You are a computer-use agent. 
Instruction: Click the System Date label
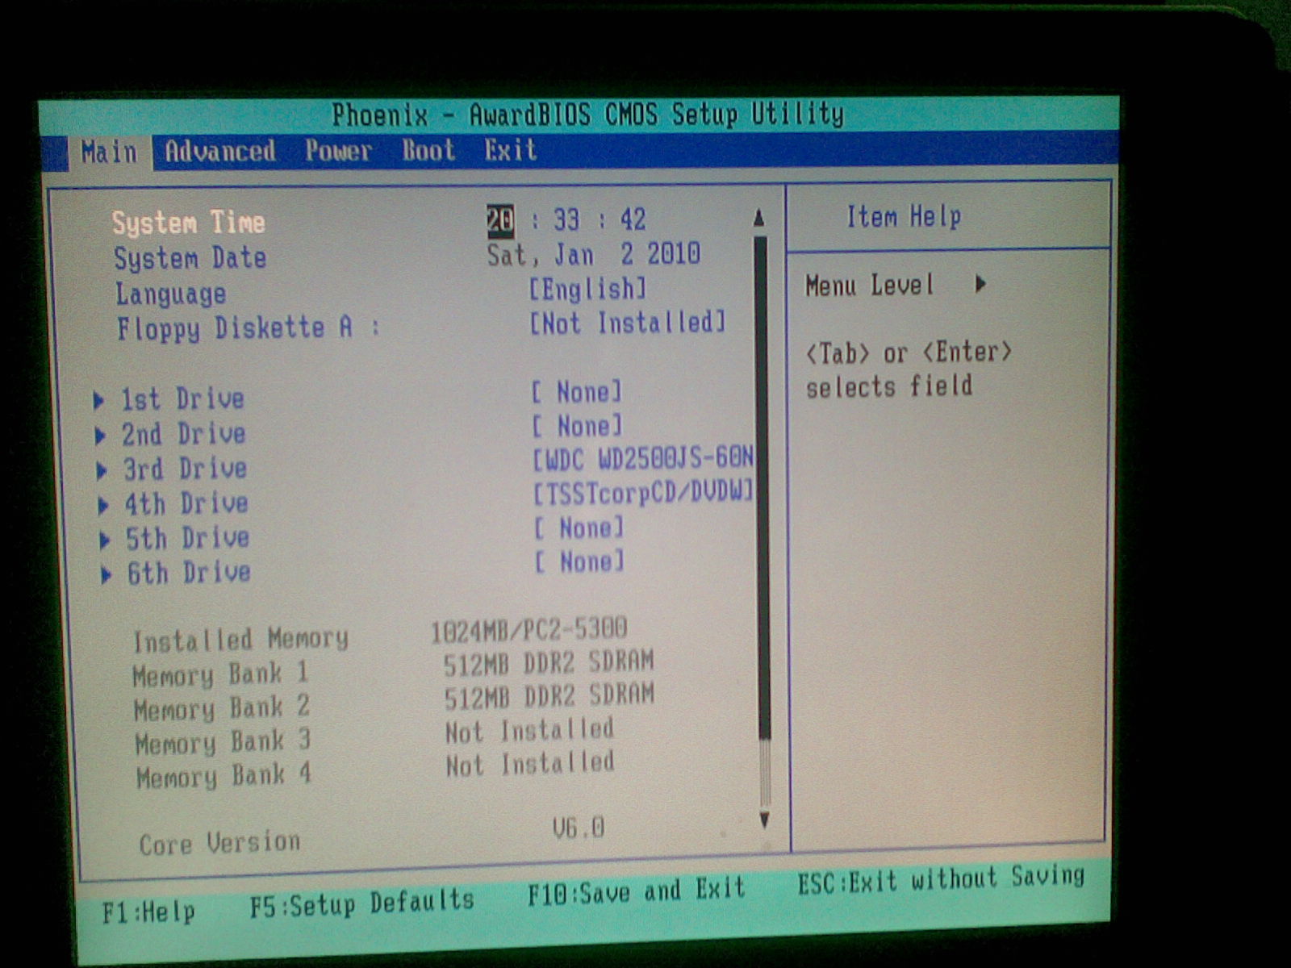[x=190, y=258]
